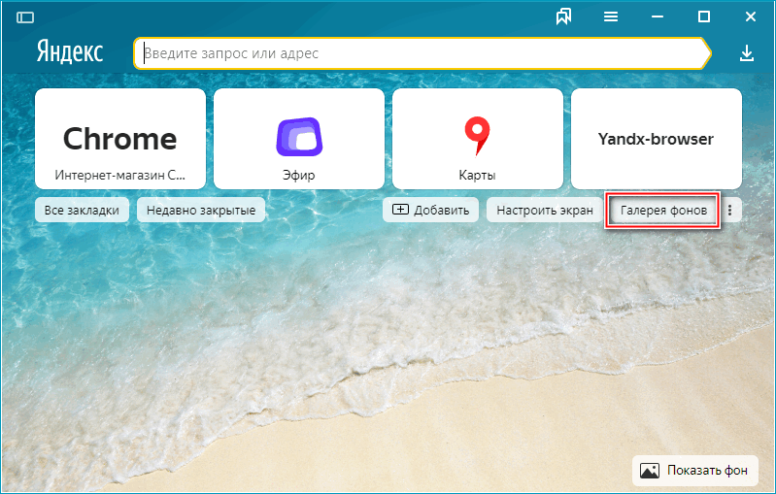Open Все закладки

pyautogui.click(x=82, y=210)
